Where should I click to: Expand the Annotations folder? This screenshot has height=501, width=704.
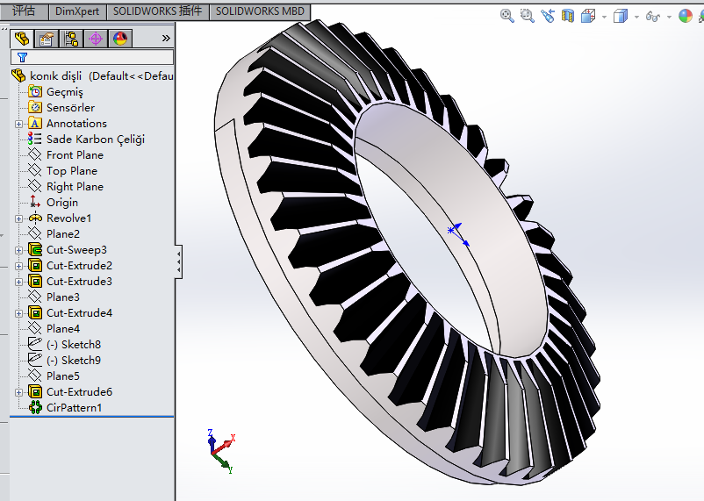[18, 124]
